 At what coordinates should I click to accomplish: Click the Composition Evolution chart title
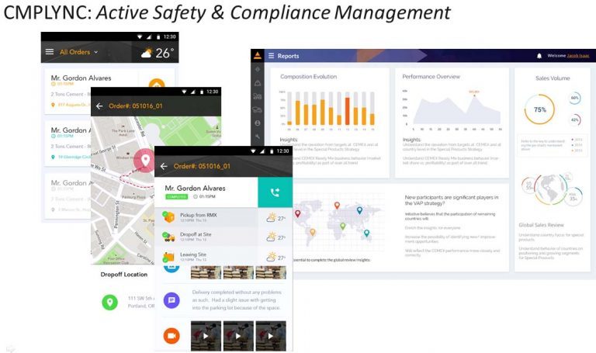(x=308, y=77)
